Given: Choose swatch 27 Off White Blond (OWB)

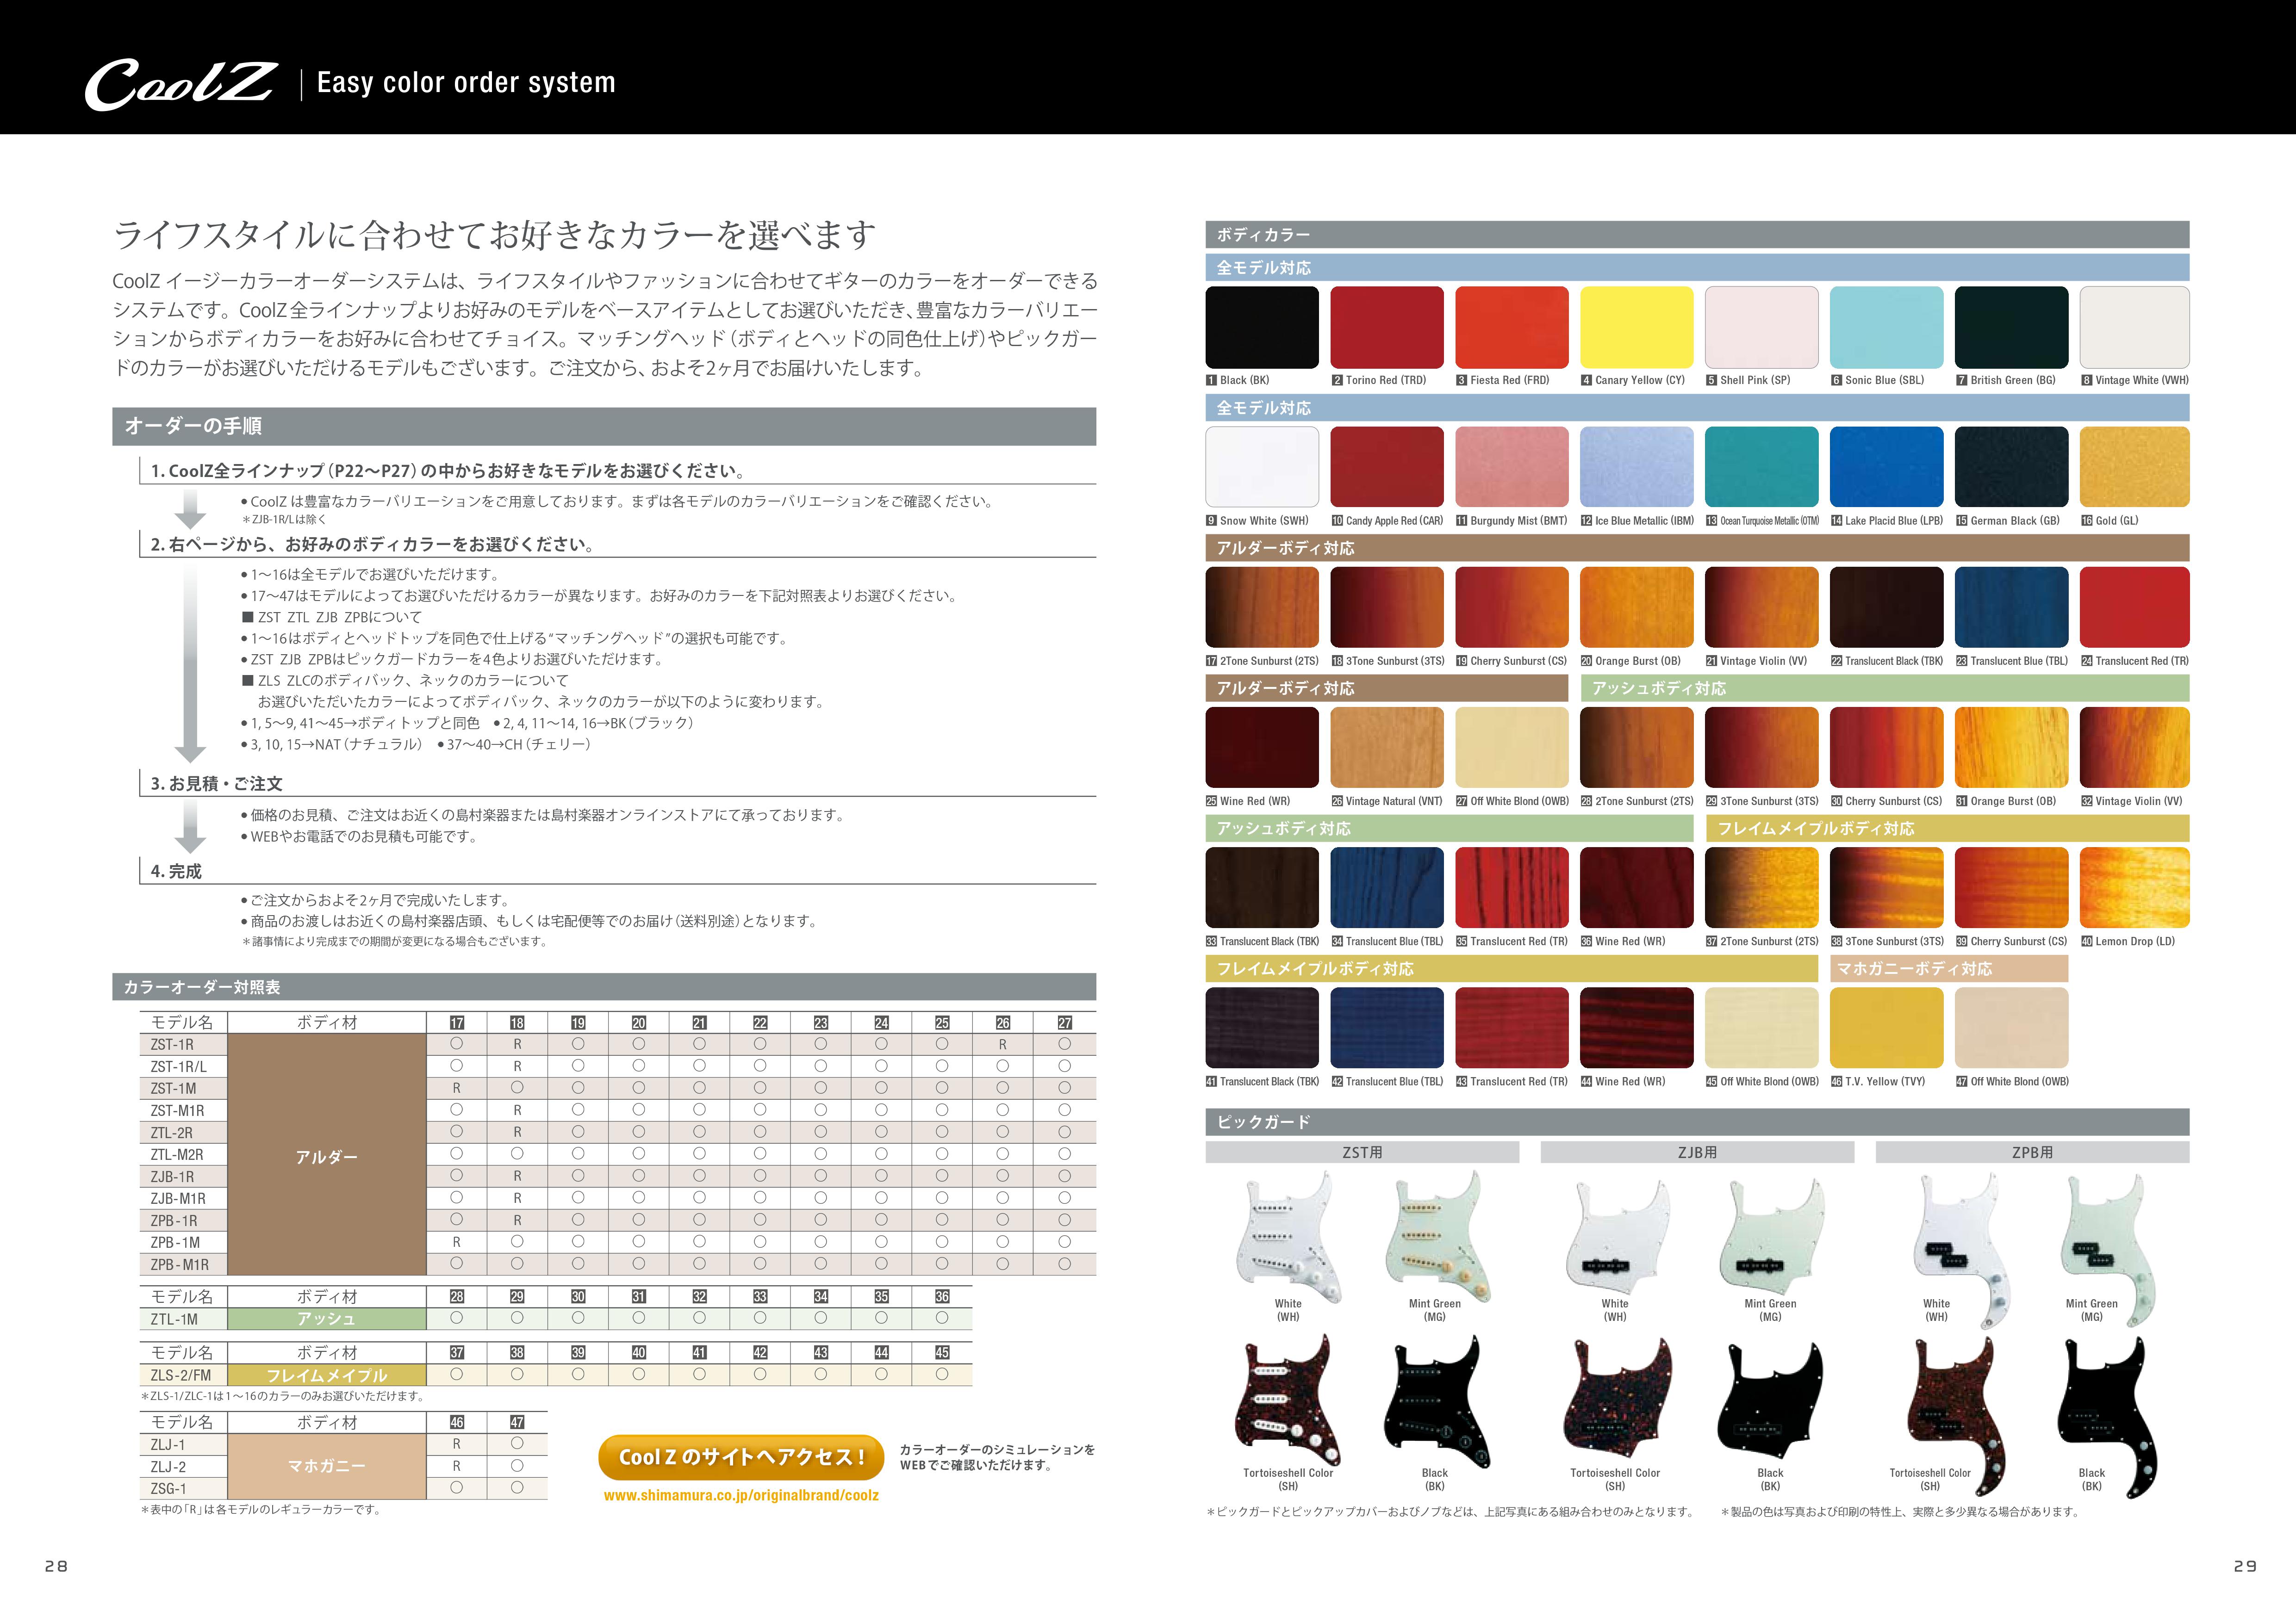Looking at the screenshot, I should pos(1512,748).
